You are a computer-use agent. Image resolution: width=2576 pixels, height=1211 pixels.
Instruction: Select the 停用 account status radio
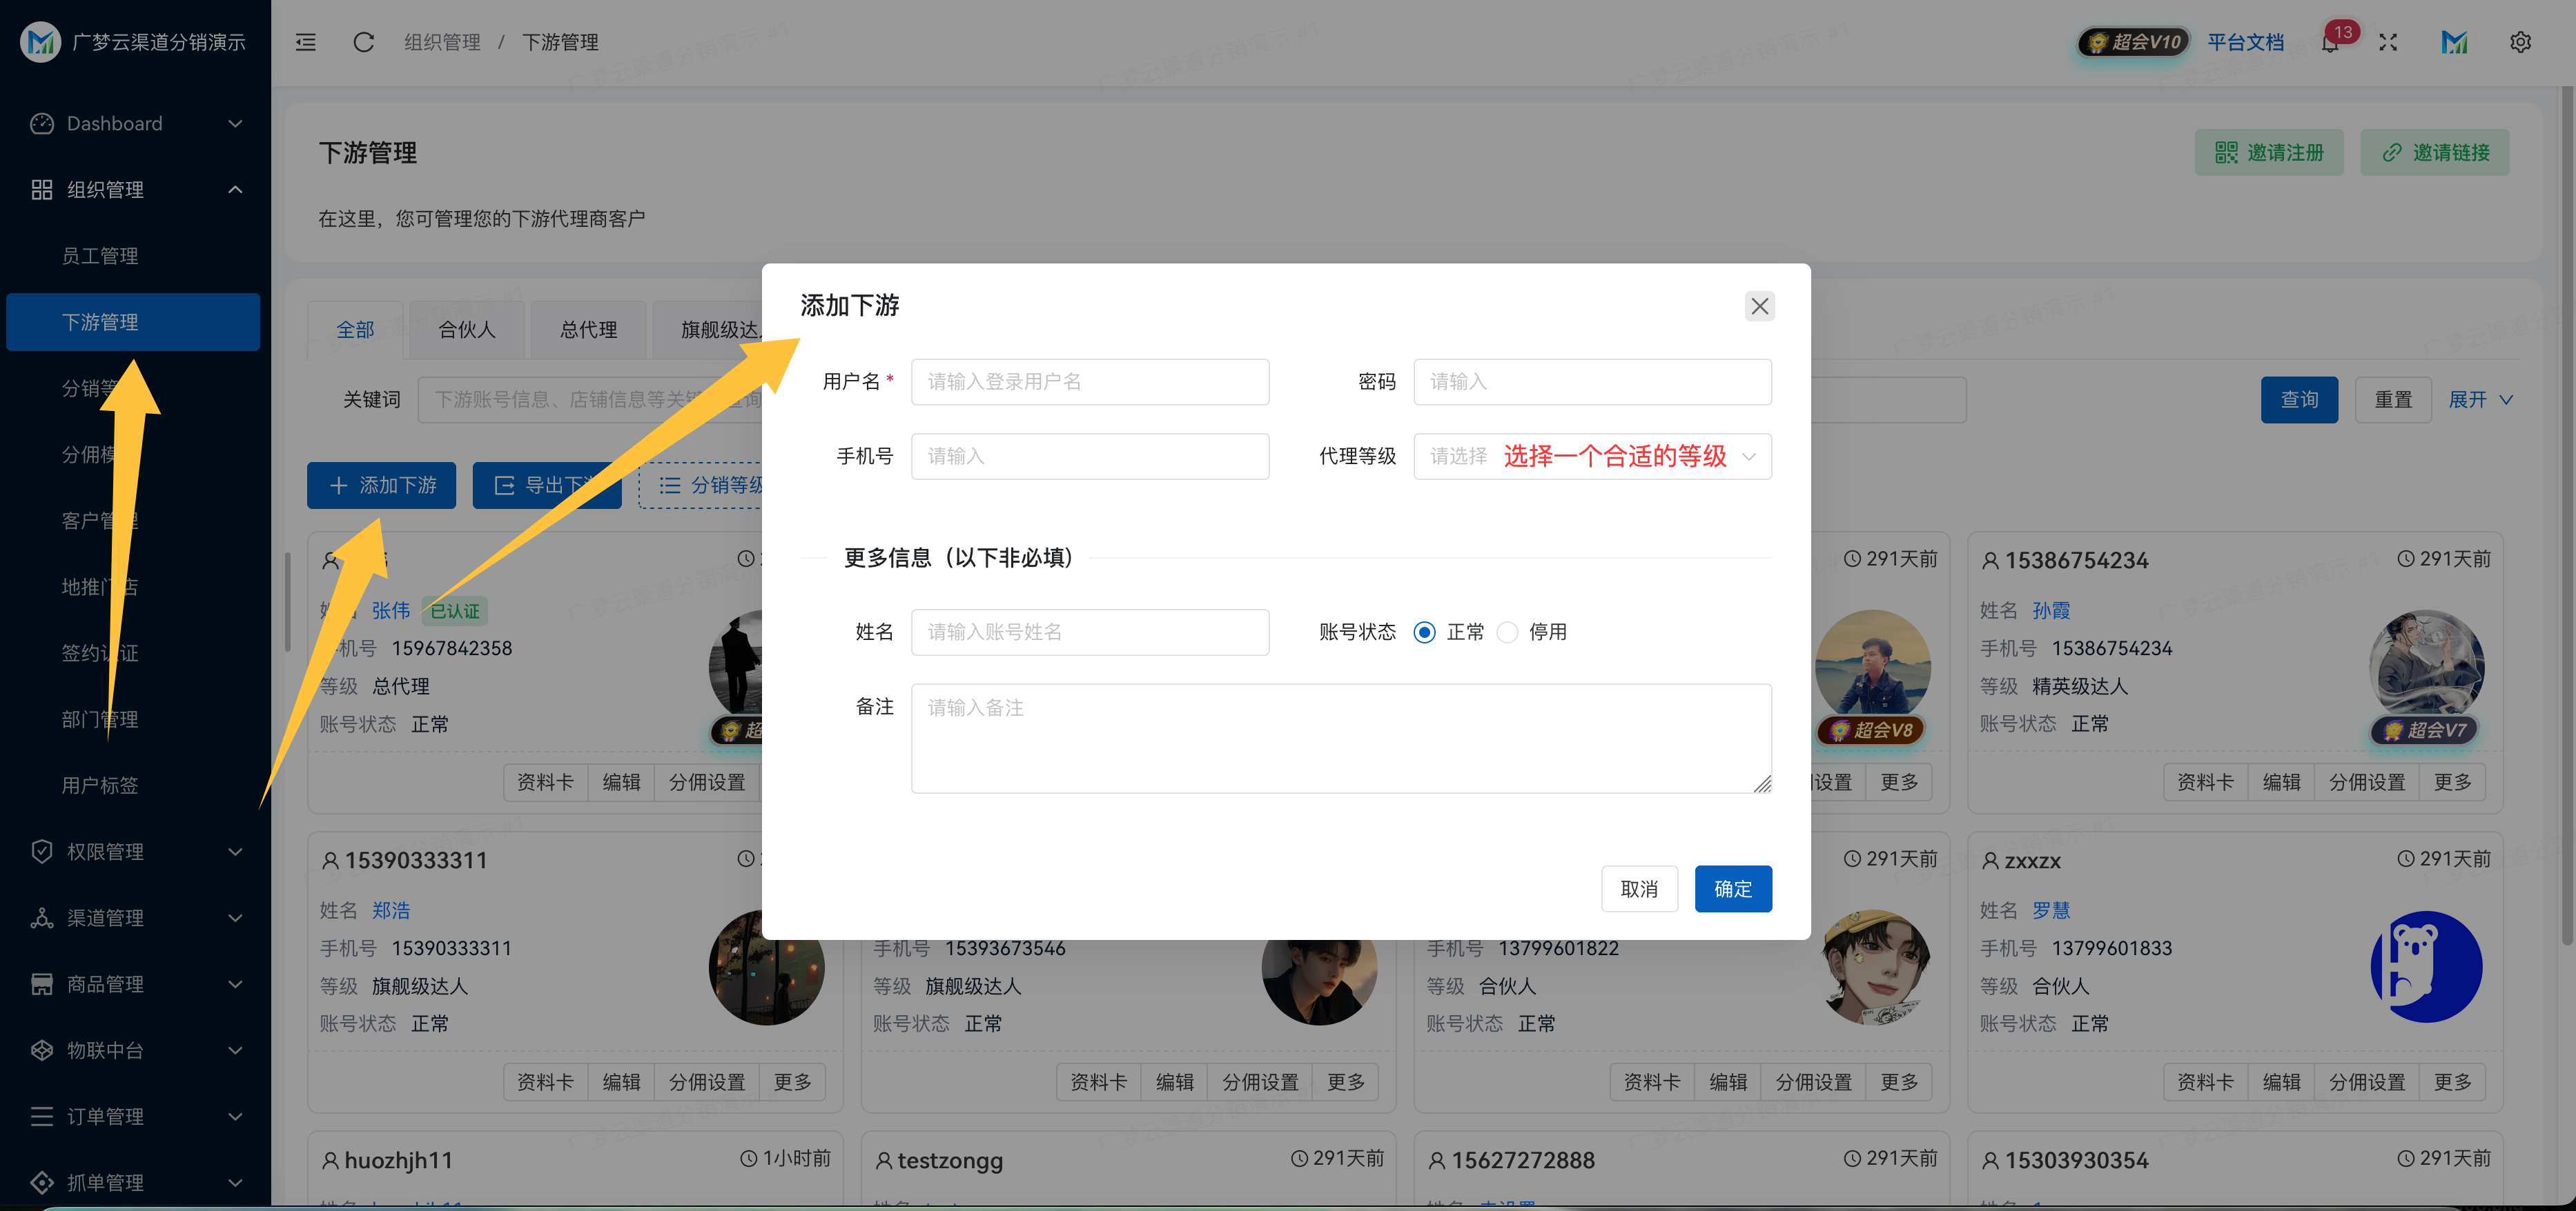[x=1507, y=632]
